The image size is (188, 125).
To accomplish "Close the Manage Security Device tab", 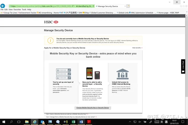I will click(125, 6).
